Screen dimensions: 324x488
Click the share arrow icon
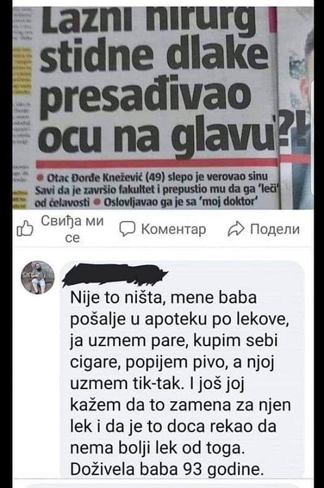[235, 229]
